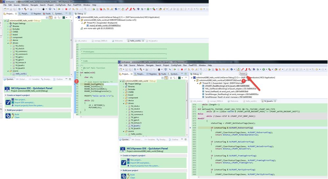Image resolution: width=328 pixels, height=179 pixels.
Task: Select hello_world.c in back project tree
Action: pos(21,74)
